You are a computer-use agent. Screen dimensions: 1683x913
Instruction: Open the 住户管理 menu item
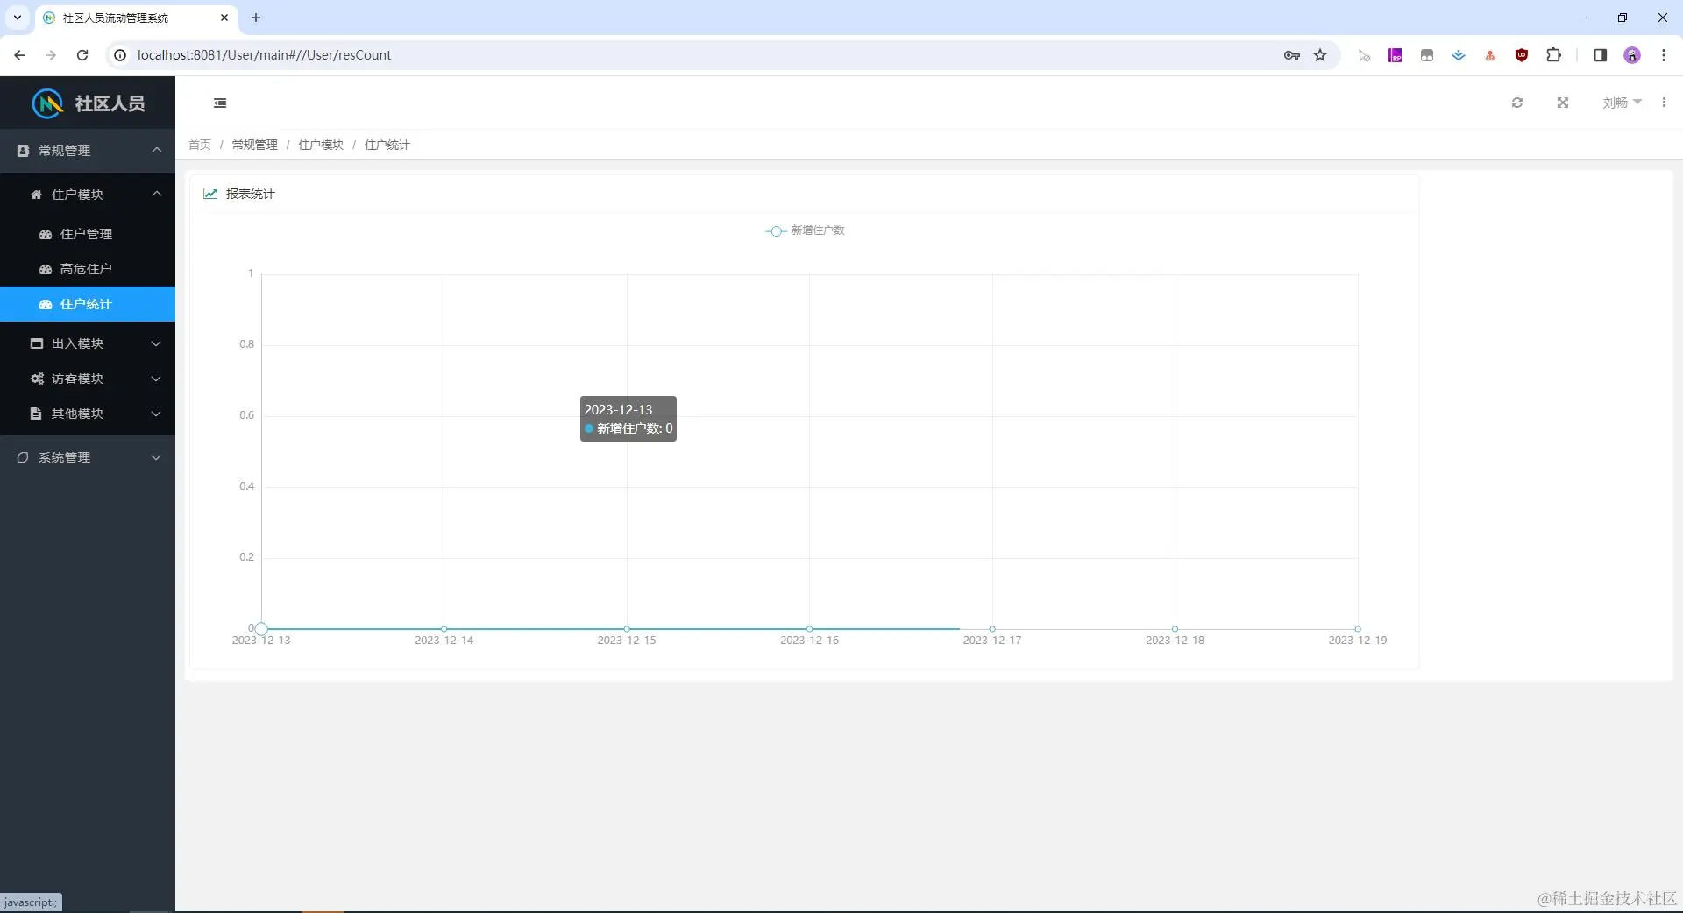pos(88,234)
